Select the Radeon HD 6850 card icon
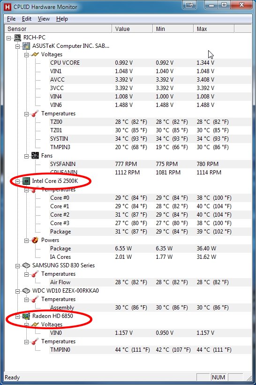 [26, 316]
